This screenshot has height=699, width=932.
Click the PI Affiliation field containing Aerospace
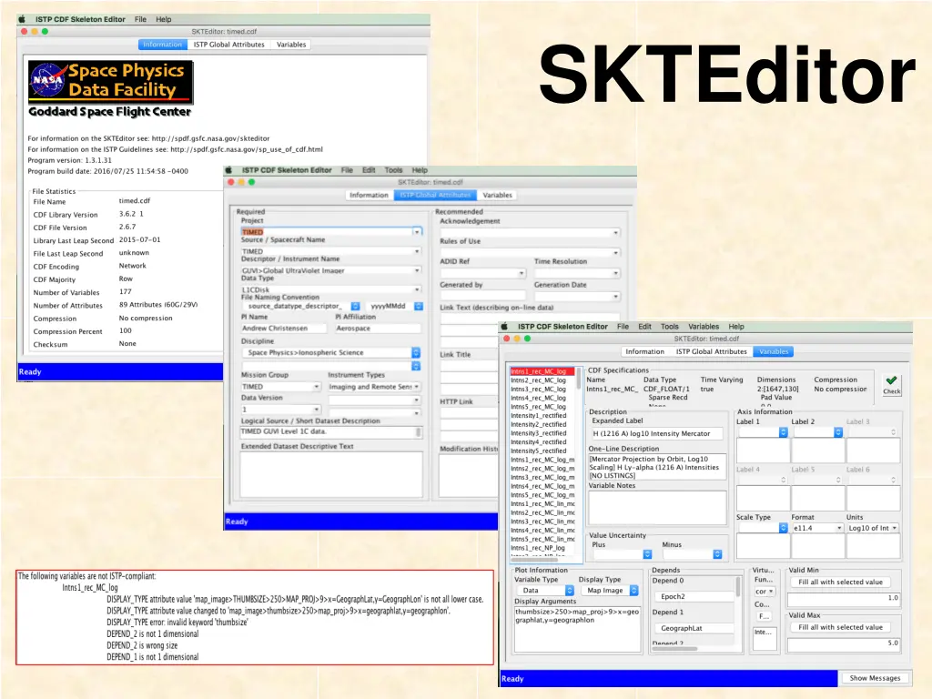coord(378,328)
